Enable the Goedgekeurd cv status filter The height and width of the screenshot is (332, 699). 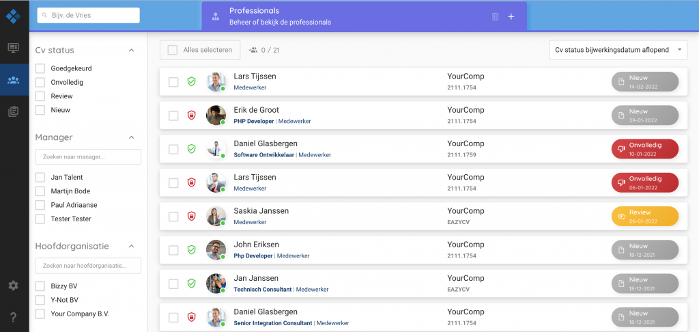coord(40,68)
